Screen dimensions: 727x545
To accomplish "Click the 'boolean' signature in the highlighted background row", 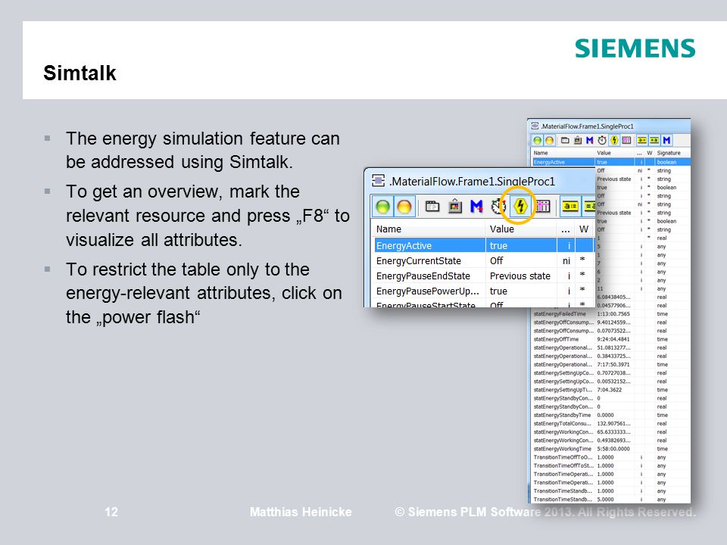I will pos(666,162).
